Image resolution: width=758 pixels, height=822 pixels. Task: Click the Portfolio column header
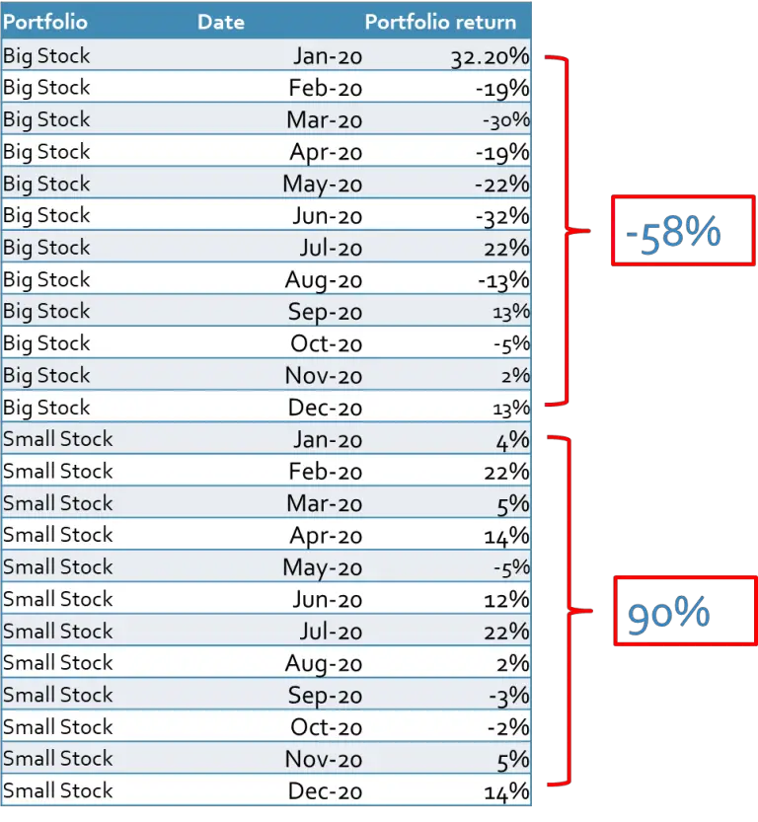pyautogui.click(x=45, y=21)
